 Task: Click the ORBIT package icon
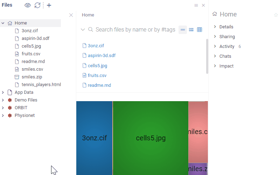click(x=10, y=108)
